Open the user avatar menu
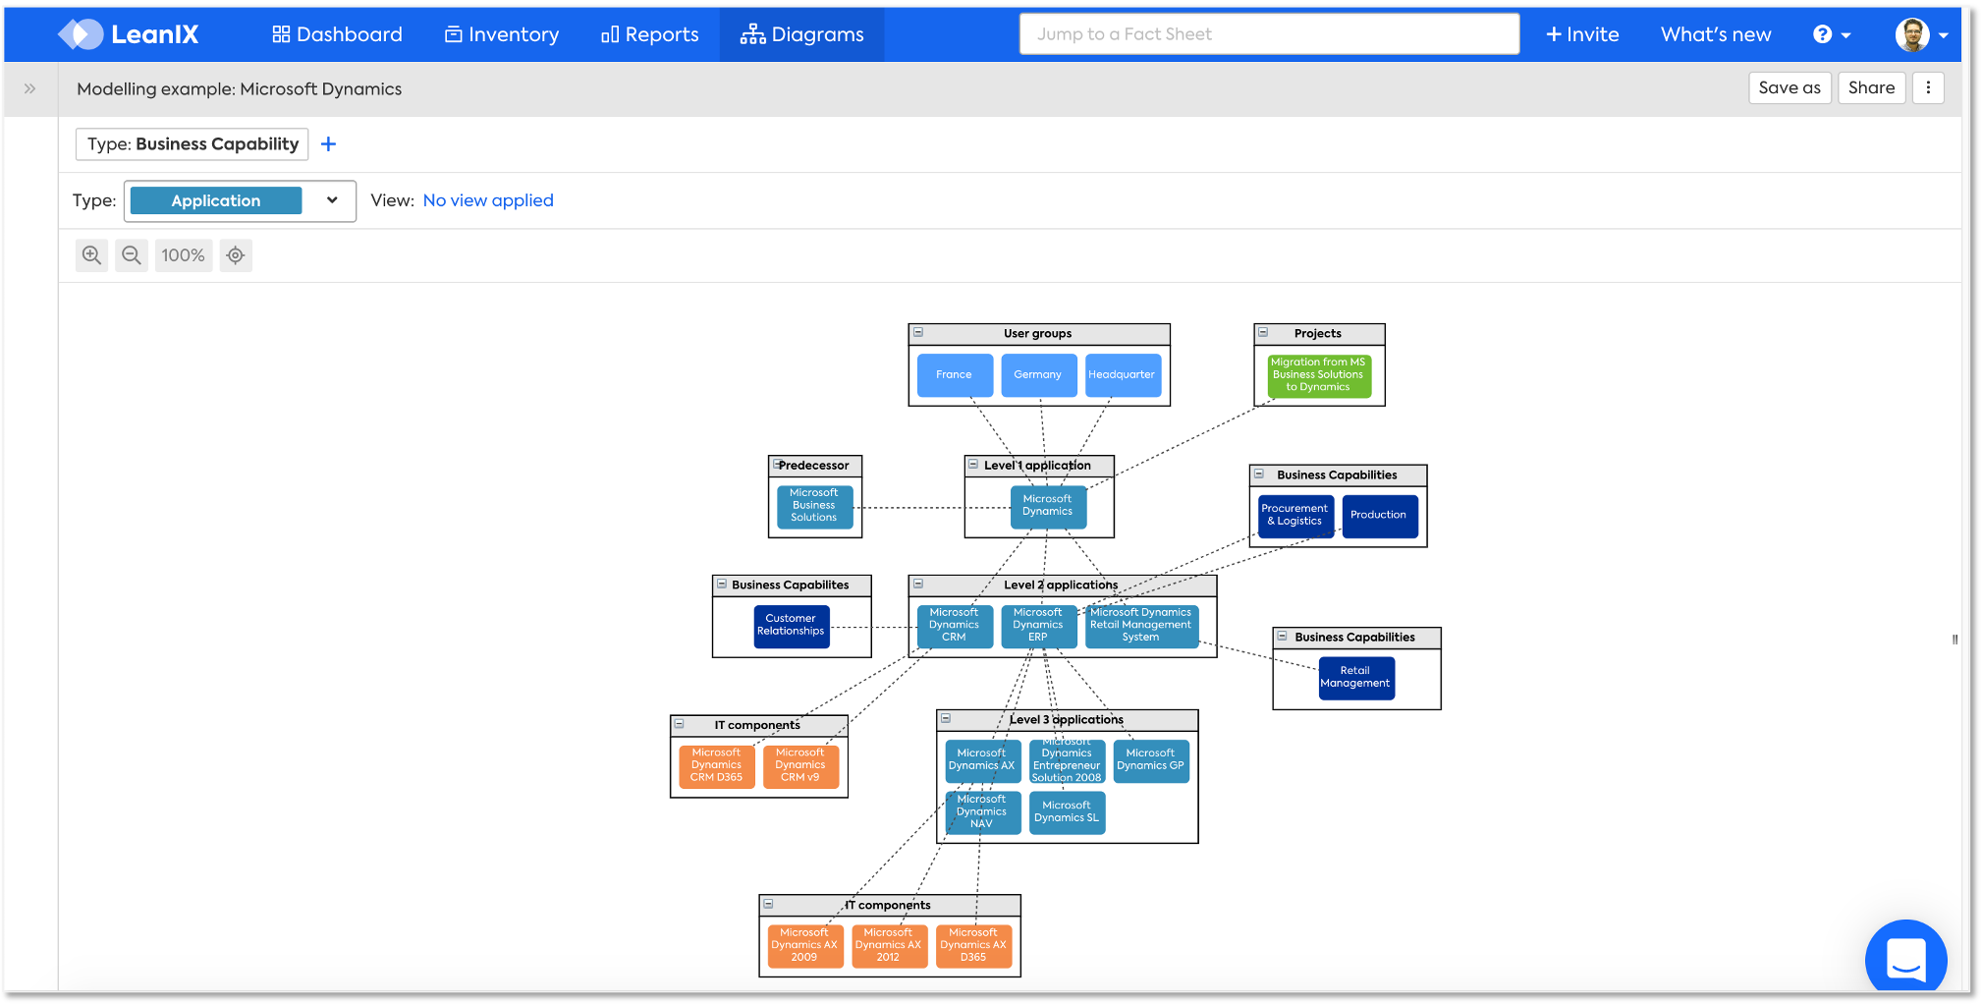1982x1004 pixels. pos(1921,34)
